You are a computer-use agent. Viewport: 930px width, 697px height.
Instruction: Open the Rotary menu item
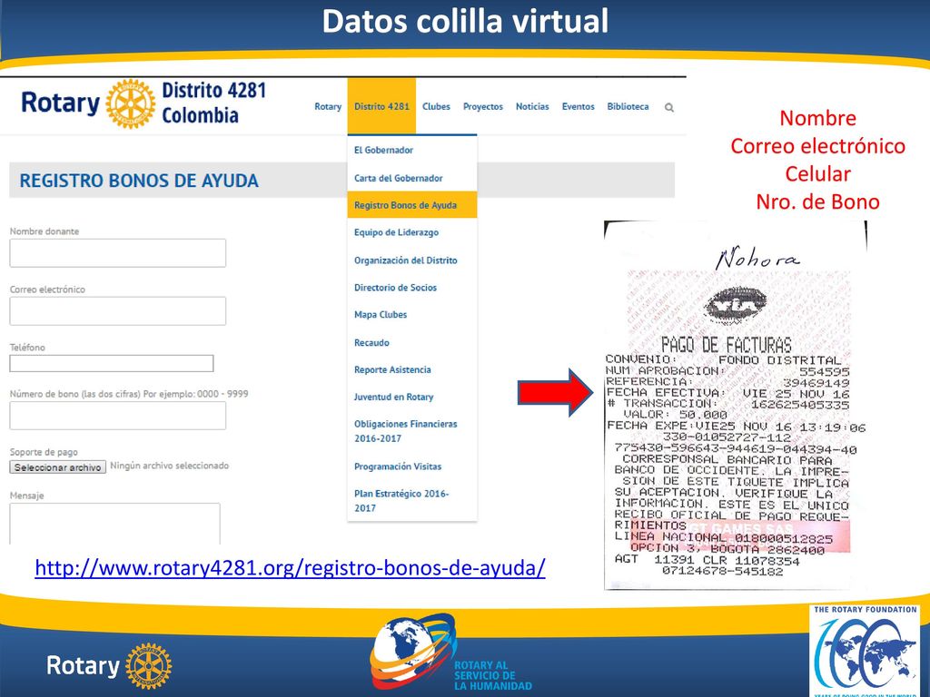point(328,107)
